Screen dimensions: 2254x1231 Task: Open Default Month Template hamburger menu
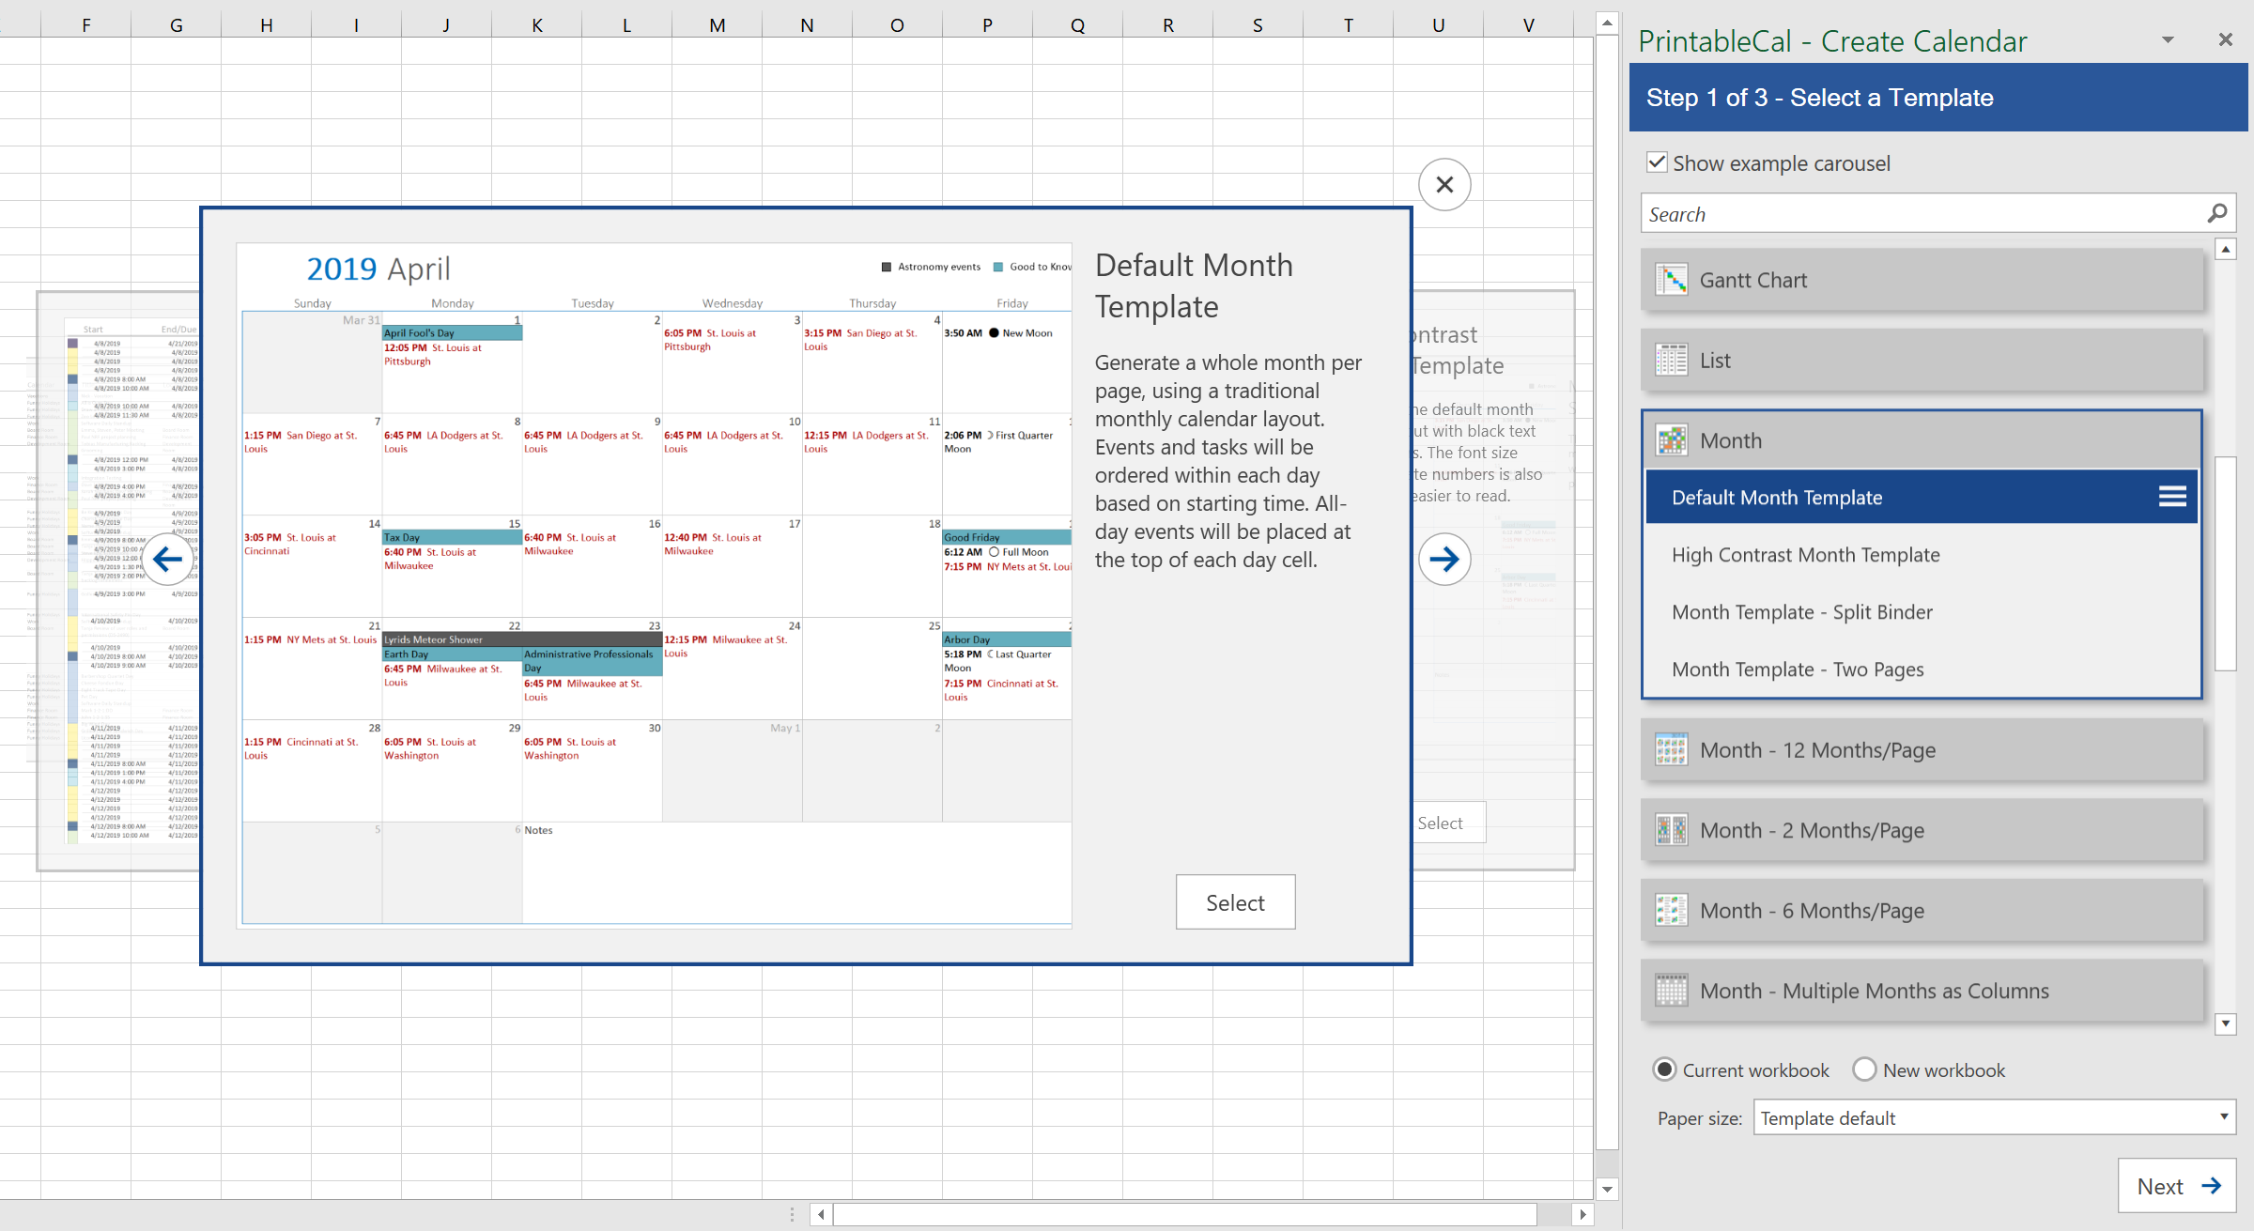(2171, 497)
